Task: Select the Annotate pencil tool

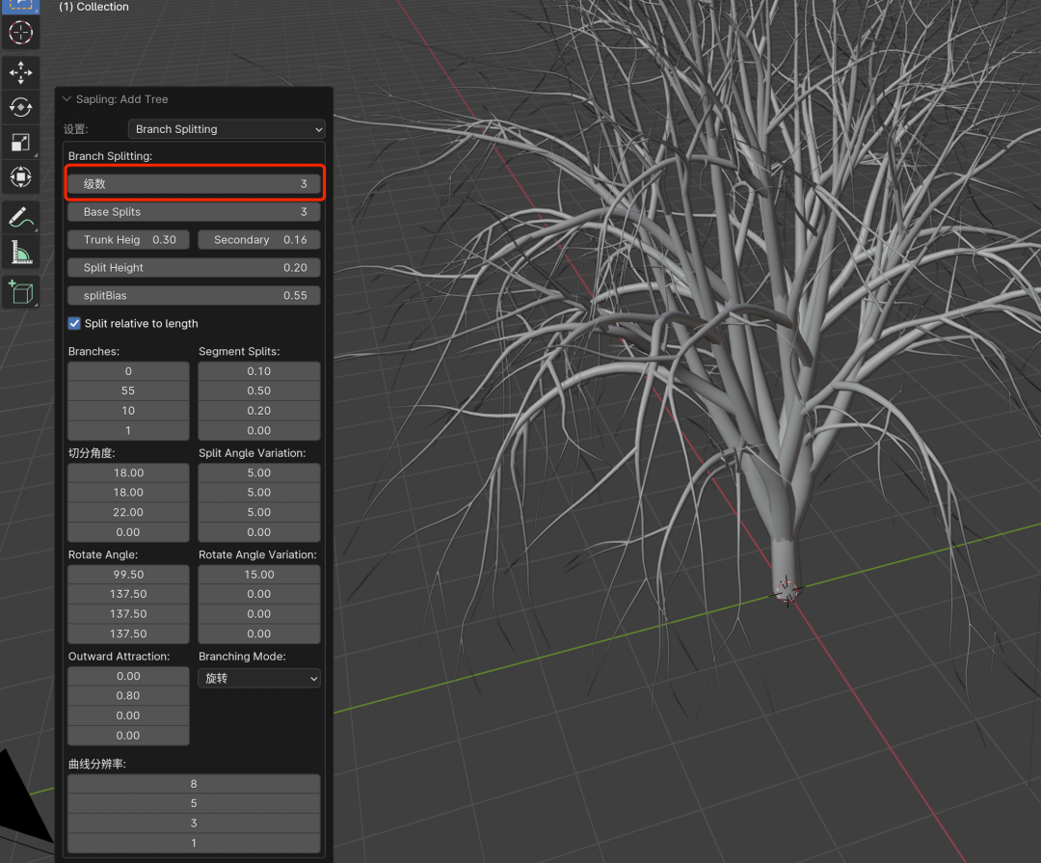Action: 20,217
